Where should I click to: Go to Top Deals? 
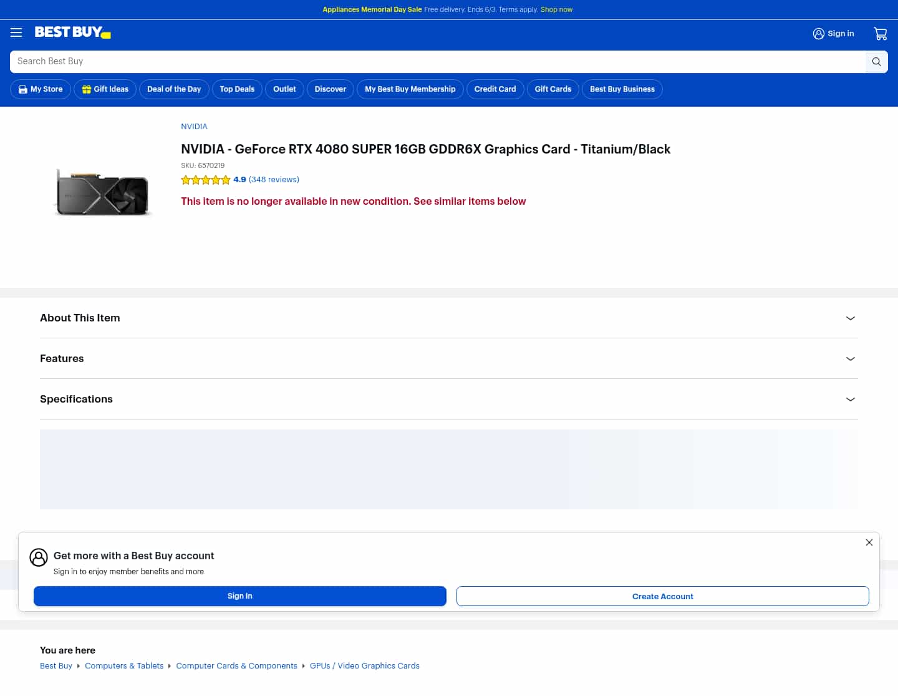(x=237, y=89)
